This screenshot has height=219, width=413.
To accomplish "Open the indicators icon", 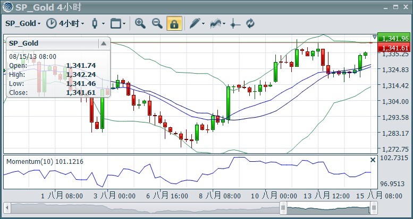I will pos(215,23).
